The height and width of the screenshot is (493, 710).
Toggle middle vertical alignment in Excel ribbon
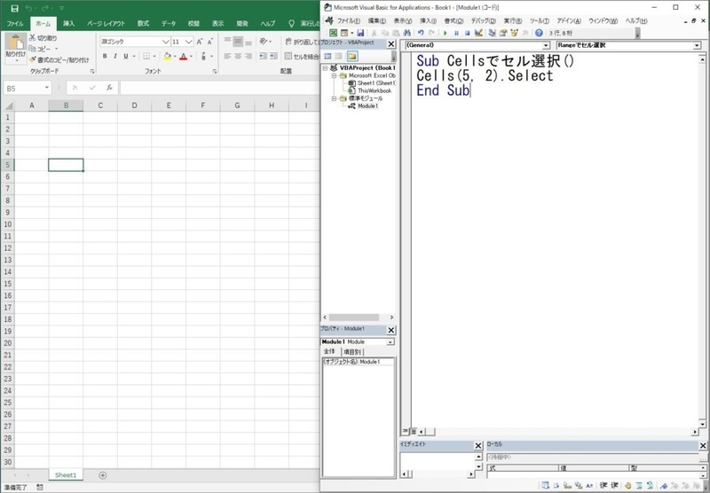pos(238,42)
